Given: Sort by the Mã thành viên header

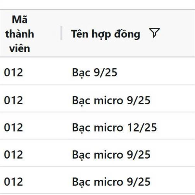Looking at the screenshot, I should [19, 34].
